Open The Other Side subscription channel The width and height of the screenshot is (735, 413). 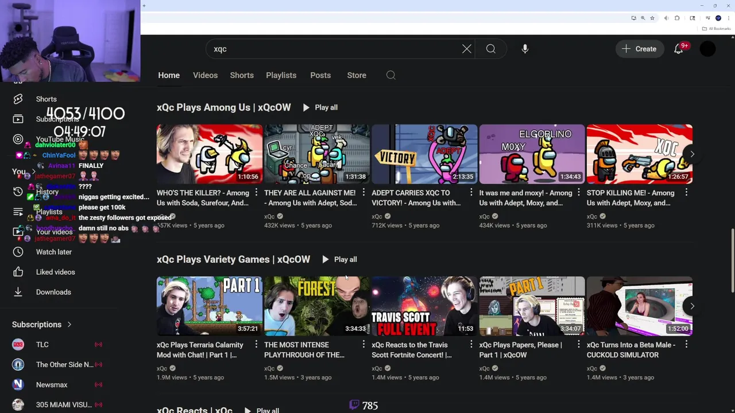pos(64,365)
